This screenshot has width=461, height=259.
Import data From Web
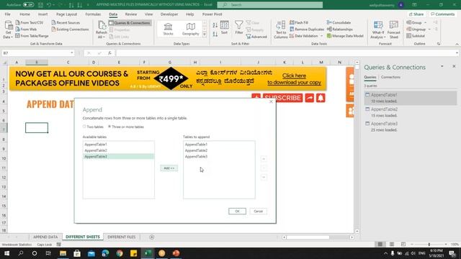[x=26, y=29]
